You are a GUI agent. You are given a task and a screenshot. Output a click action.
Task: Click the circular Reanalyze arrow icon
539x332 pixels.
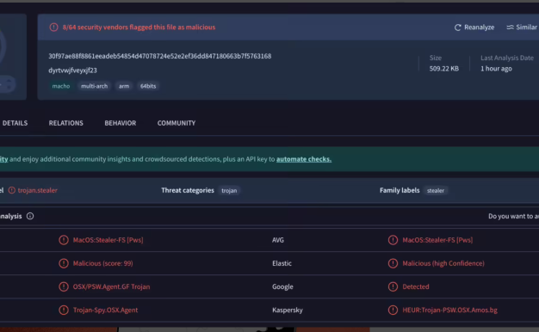[457, 28]
